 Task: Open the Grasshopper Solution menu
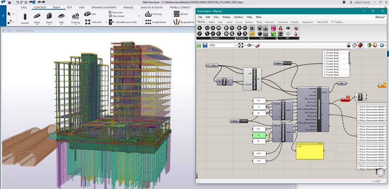click(x=238, y=17)
